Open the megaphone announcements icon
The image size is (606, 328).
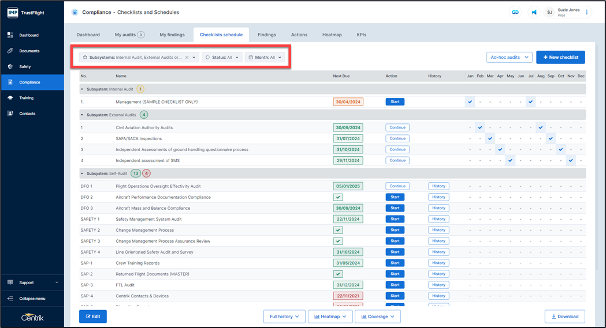point(534,12)
